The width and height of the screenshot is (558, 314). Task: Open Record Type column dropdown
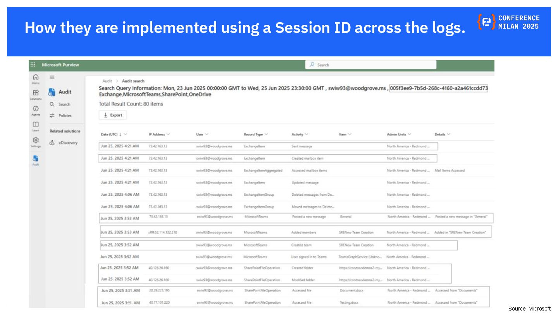coord(256,135)
